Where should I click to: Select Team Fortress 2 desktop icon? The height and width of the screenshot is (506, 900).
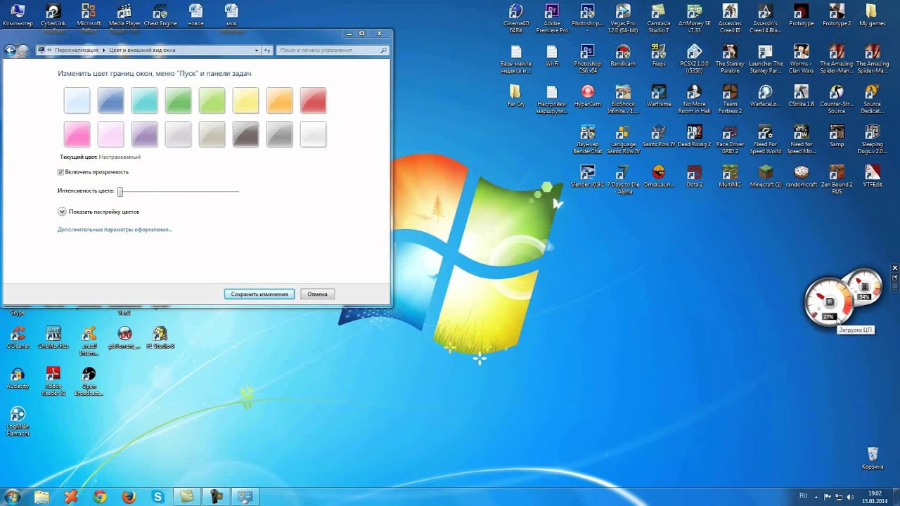tap(730, 99)
